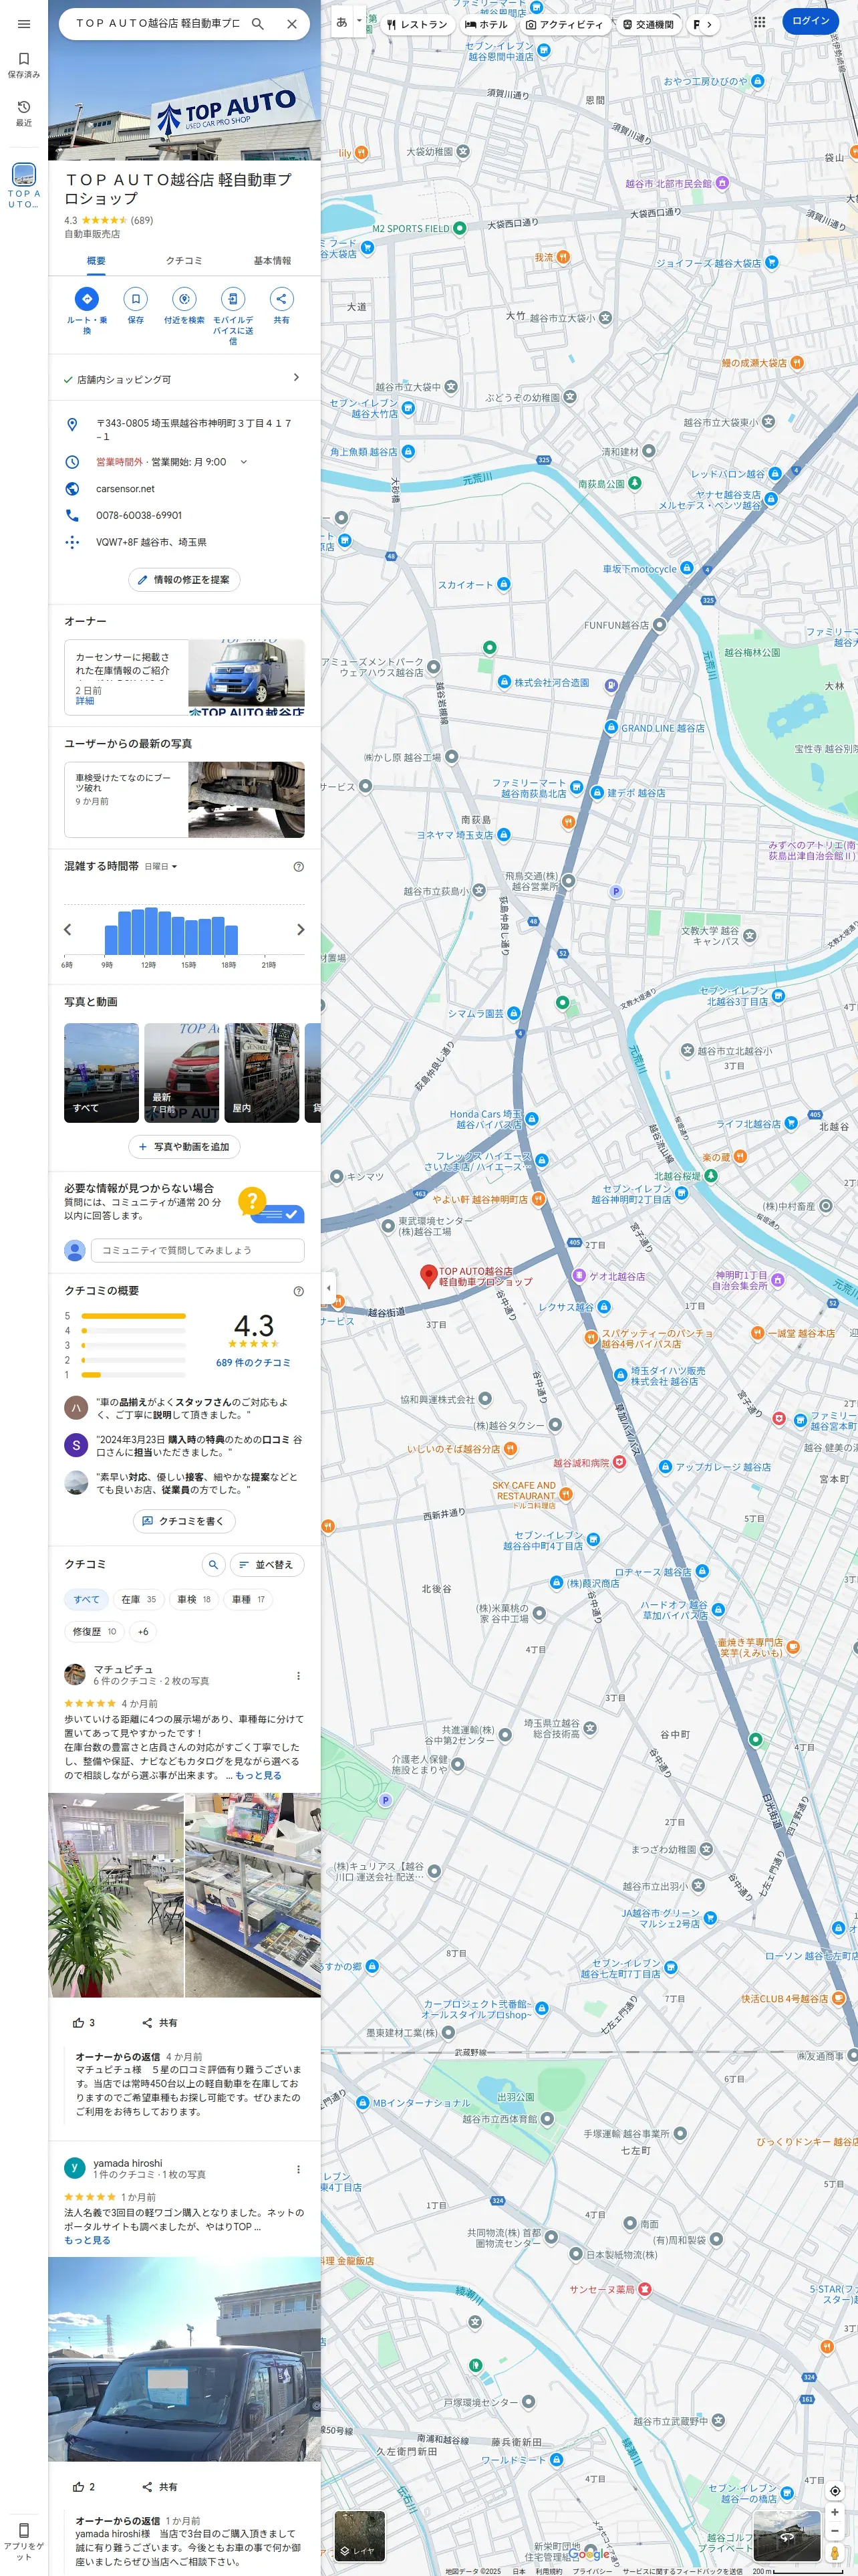Filter reviews by Car model (車種) 17
Viewport: 858px width, 2576px height.
tap(249, 1600)
